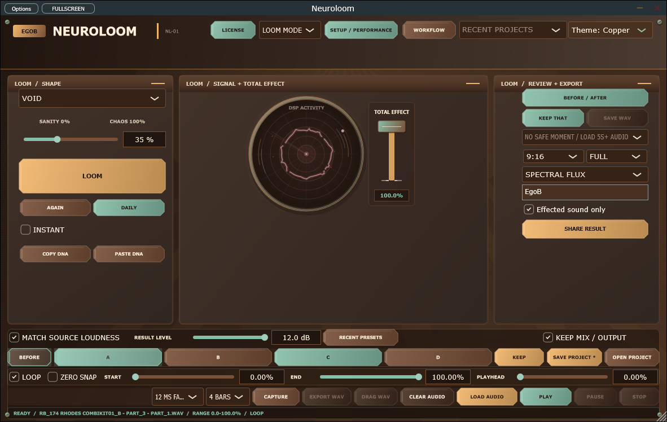Click the END loop slider handle
This screenshot has width=667, height=422.
coord(419,377)
